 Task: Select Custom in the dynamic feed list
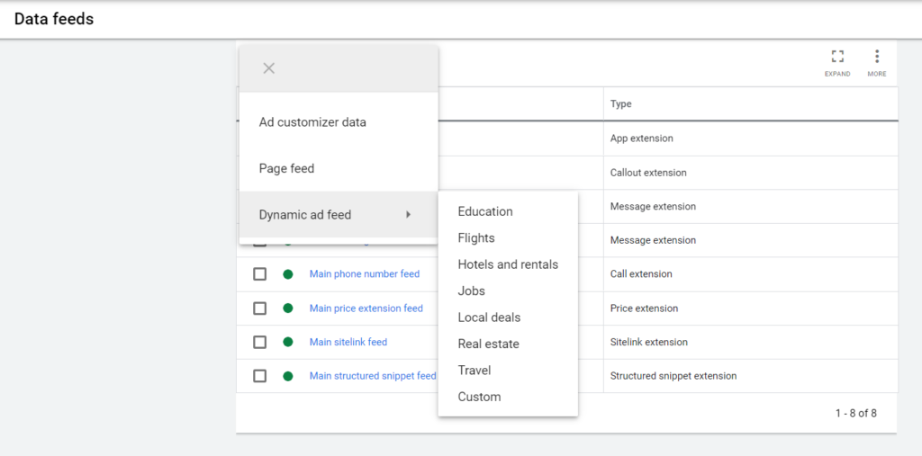pyautogui.click(x=479, y=397)
